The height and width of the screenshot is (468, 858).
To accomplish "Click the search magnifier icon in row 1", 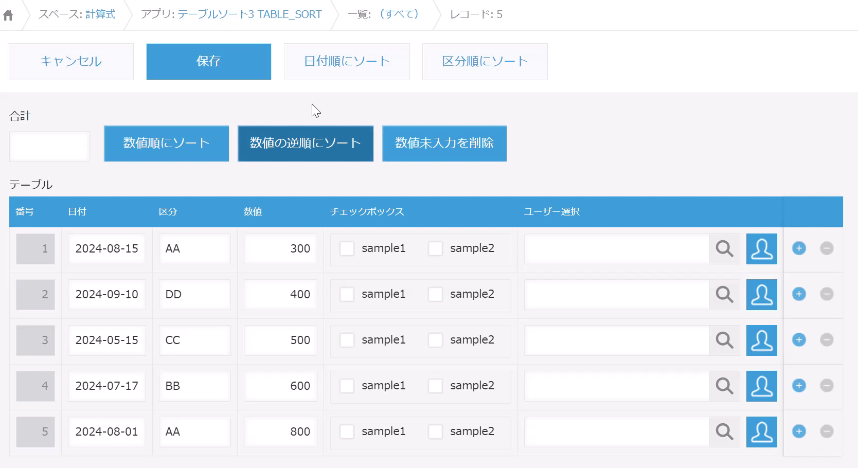I will (x=724, y=249).
